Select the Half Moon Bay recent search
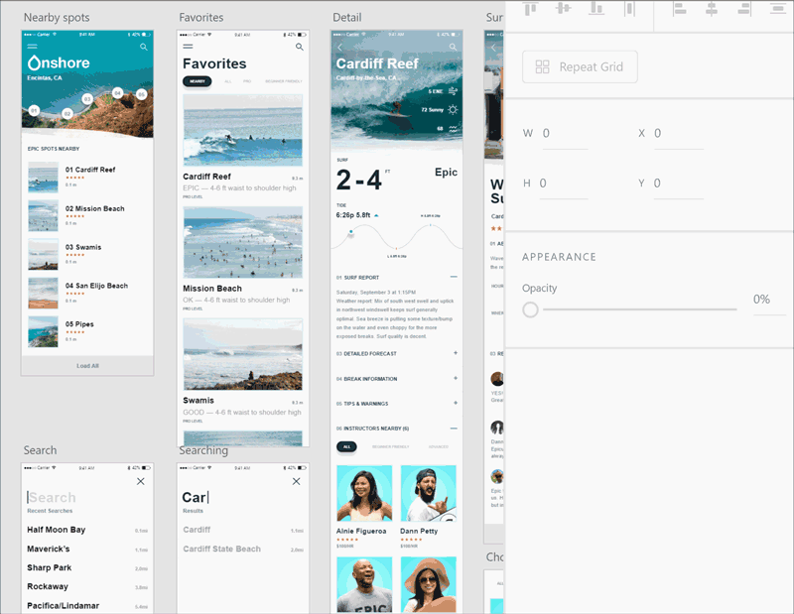 (57, 530)
